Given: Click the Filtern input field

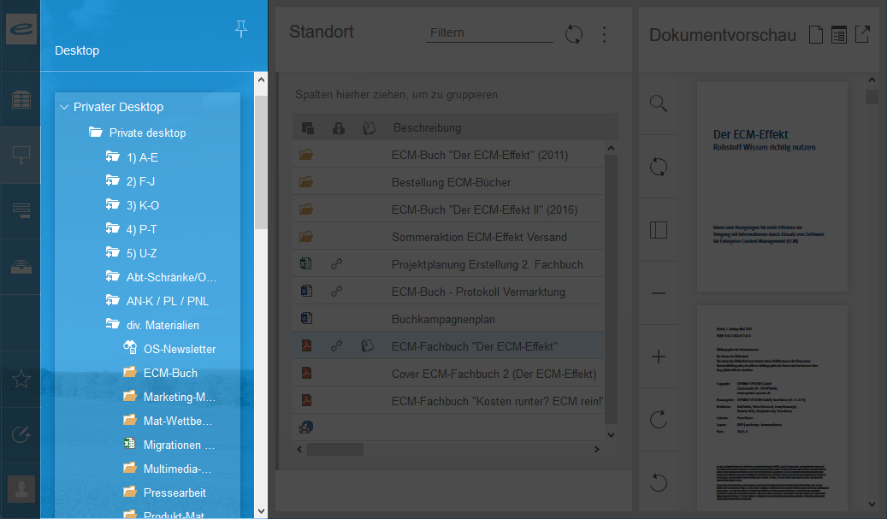Looking at the screenshot, I should pyautogui.click(x=489, y=32).
